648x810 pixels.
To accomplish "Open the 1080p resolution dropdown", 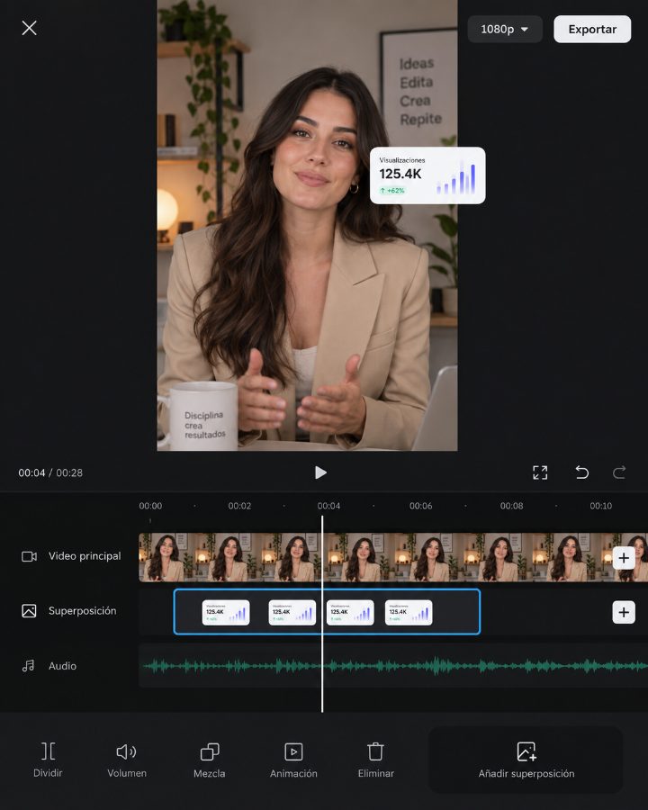I will (505, 29).
